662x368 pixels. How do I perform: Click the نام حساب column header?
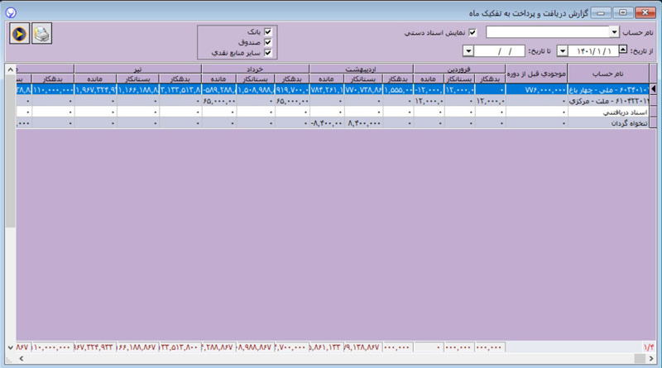(607, 74)
